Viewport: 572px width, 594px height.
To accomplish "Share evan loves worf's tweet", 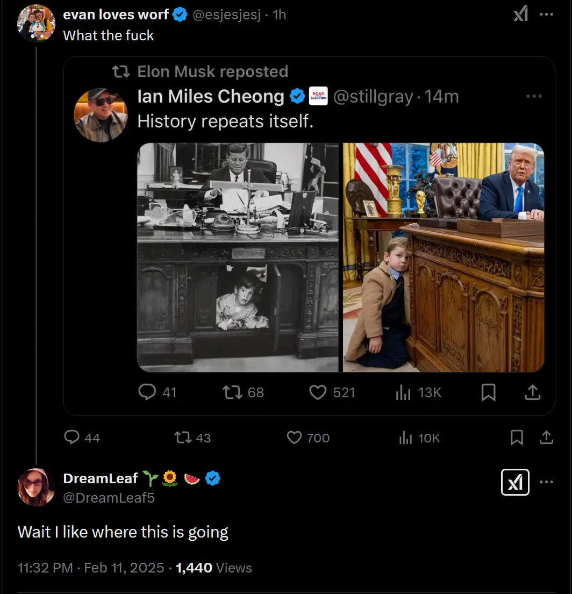I will tap(546, 438).
